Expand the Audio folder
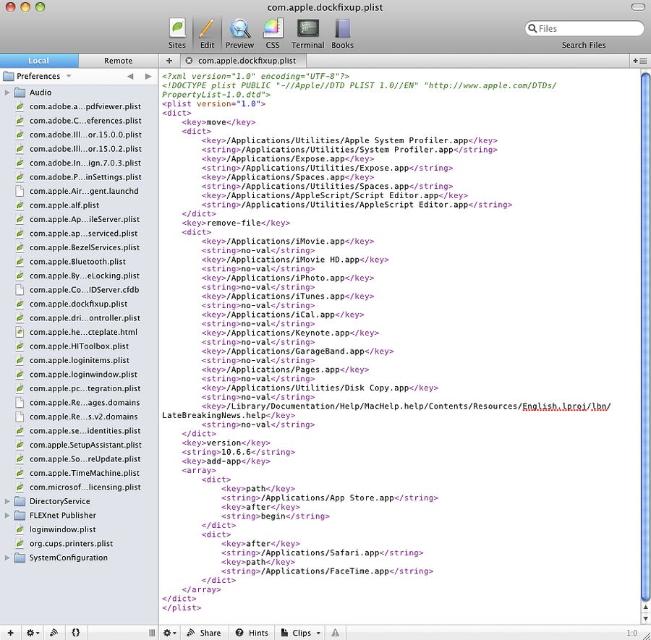Screen dimensions: 651x640 8,93
